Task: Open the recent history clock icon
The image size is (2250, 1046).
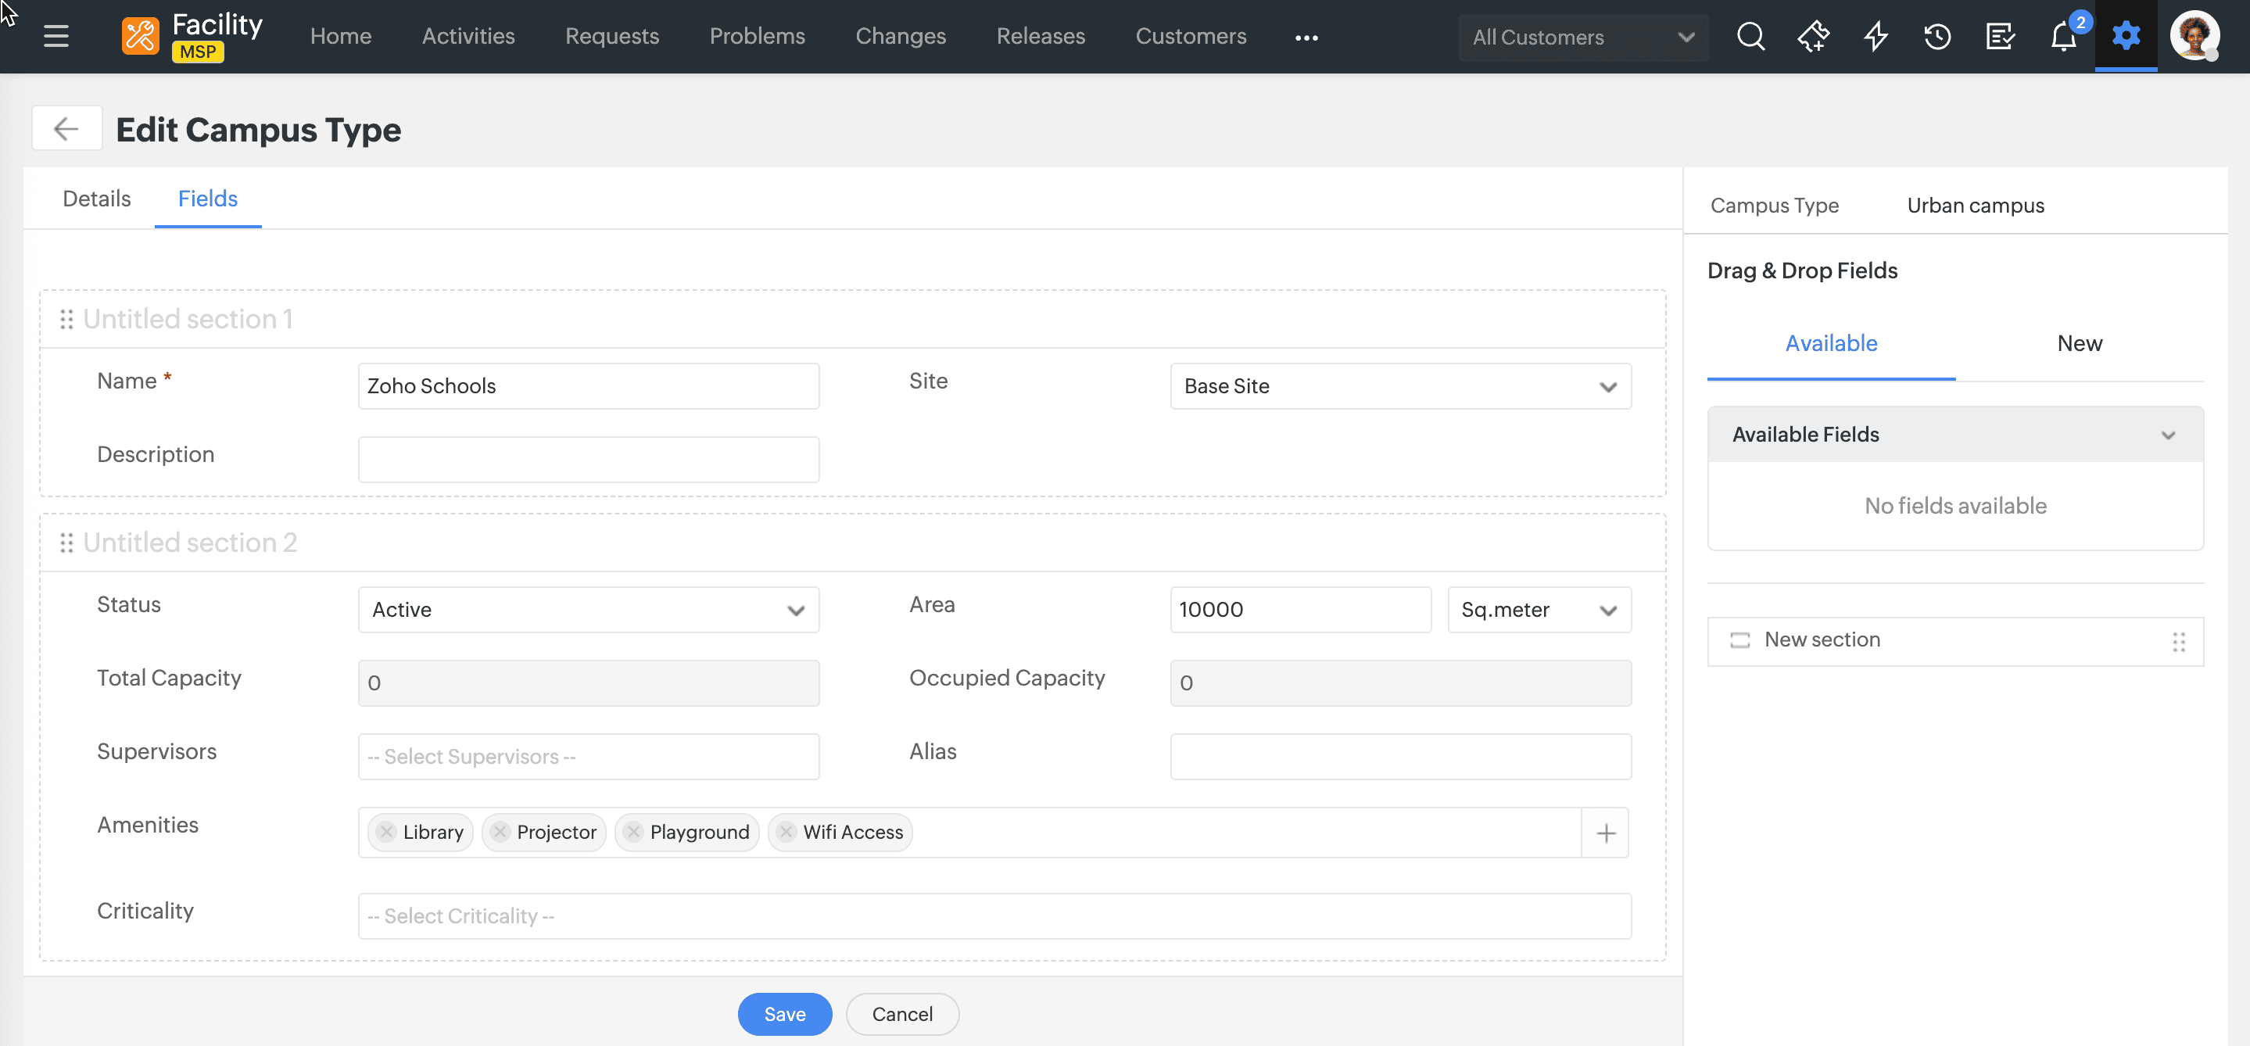Action: (x=1937, y=37)
